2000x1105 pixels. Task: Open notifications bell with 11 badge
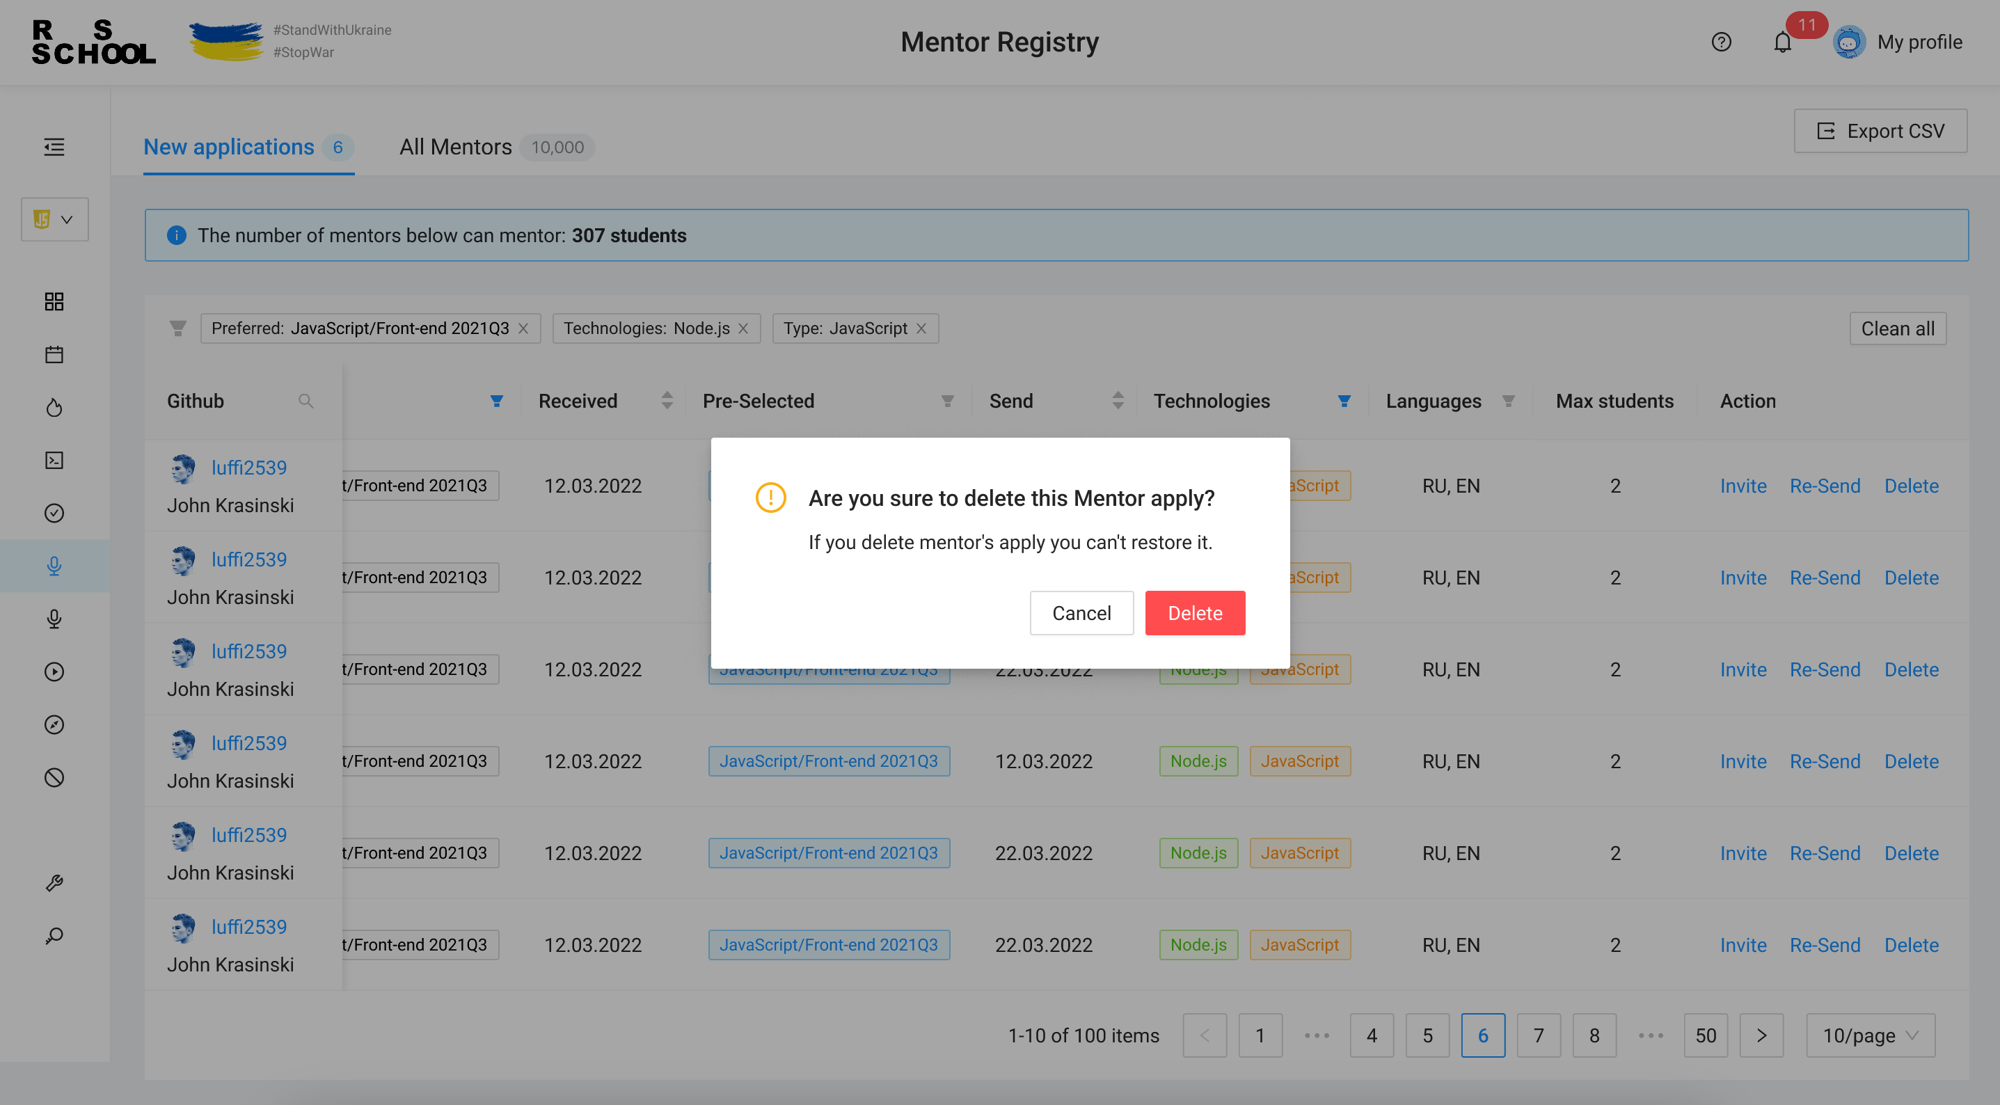(x=1784, y=42)
